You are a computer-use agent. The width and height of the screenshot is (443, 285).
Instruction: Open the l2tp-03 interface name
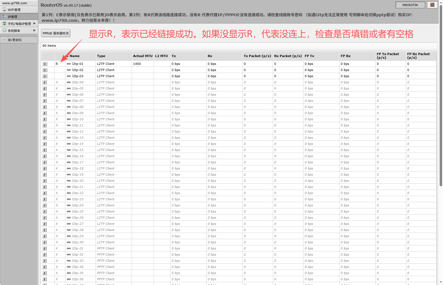(78, 76)
